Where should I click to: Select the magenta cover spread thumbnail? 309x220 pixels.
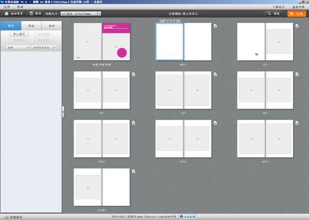pyautogui.click(x=102, y=42)
